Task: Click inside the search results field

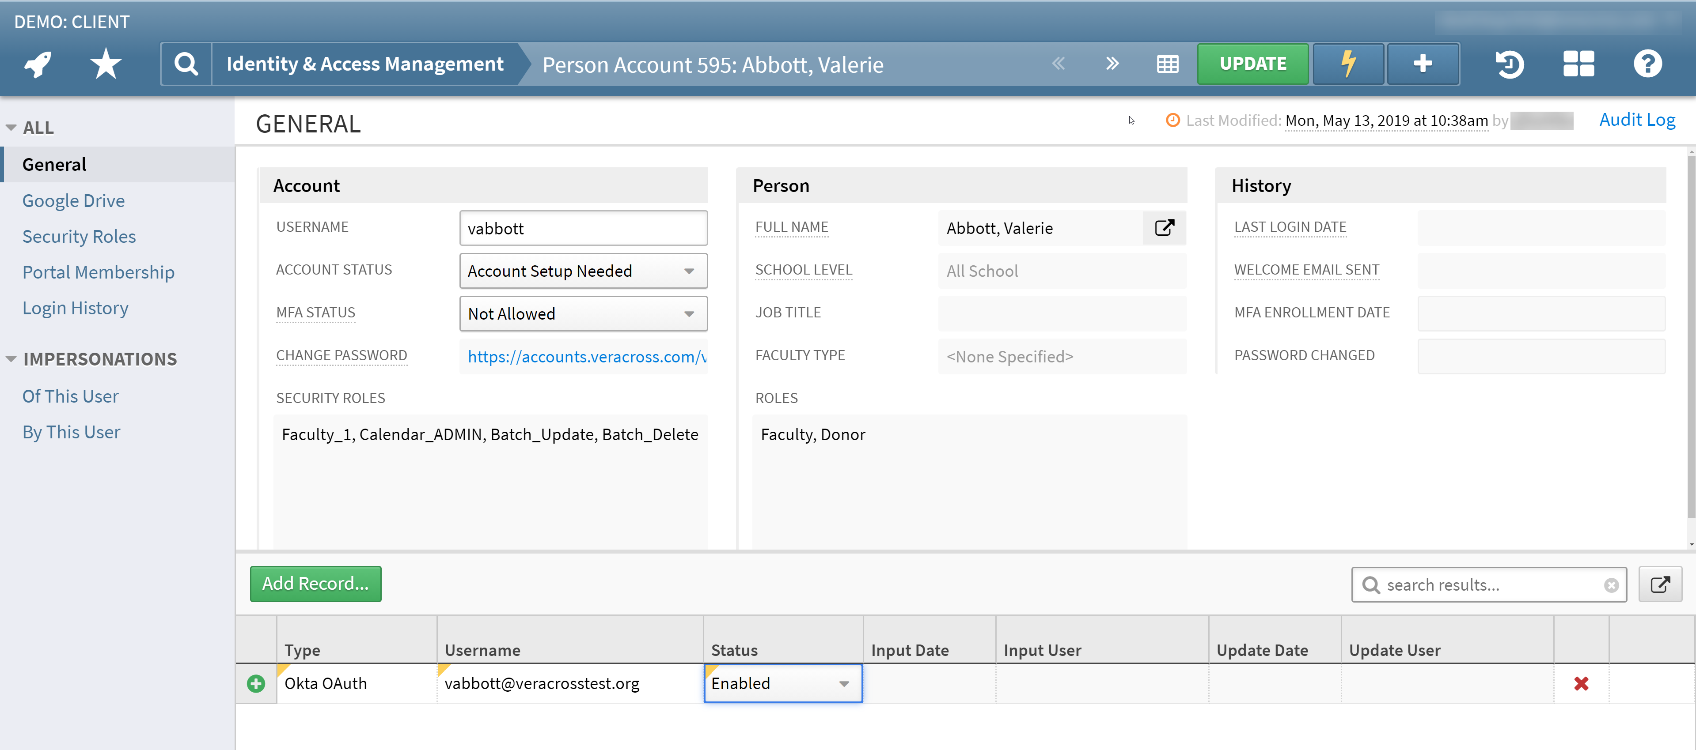Action: [1481, 584]
